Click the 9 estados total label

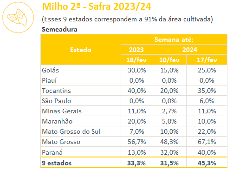[57, 163]
